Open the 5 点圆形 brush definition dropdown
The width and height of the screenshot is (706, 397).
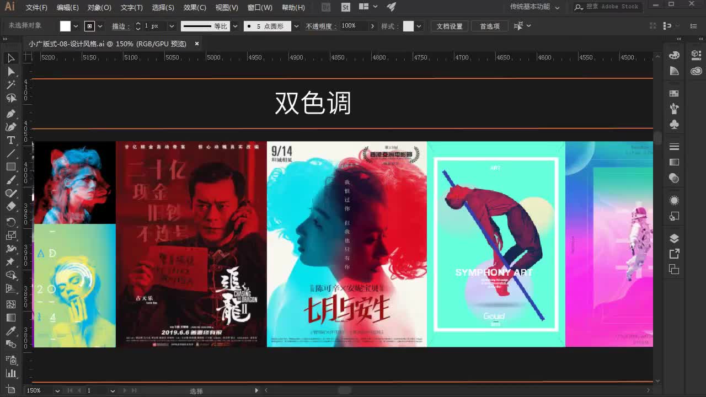click(x=296, y=26)
